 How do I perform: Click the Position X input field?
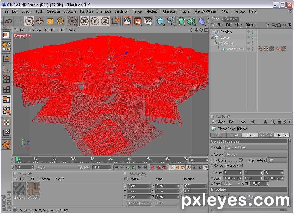pos(139,186)
